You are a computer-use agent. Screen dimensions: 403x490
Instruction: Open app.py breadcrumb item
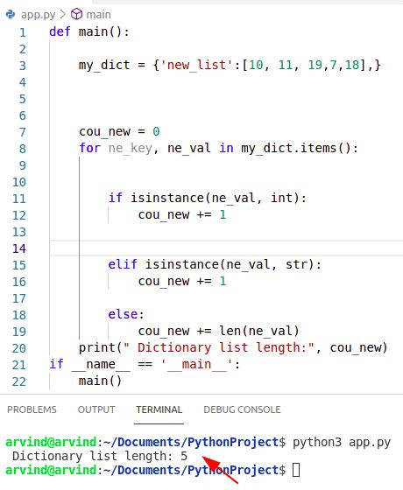(39, 15)
